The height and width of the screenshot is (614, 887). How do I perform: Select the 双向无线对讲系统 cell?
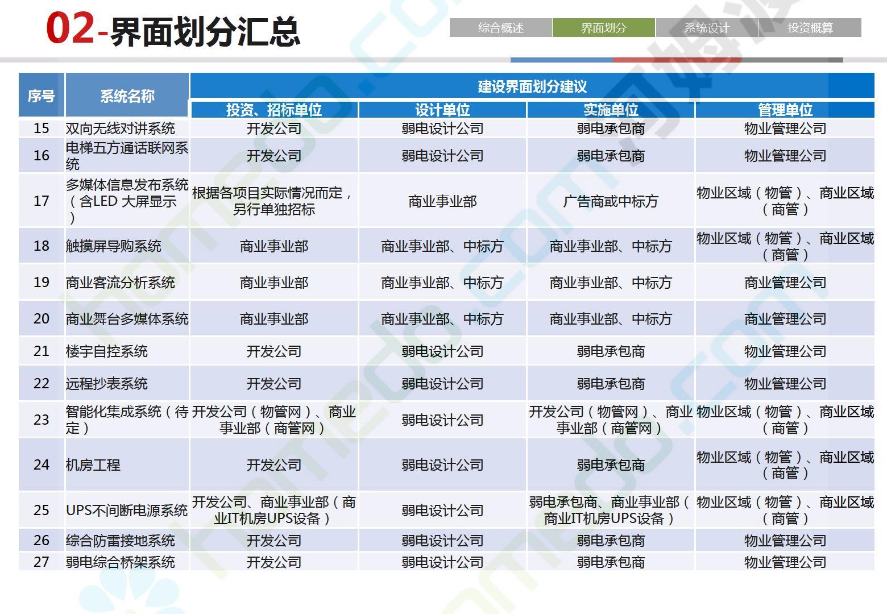(x=127, y=128)
